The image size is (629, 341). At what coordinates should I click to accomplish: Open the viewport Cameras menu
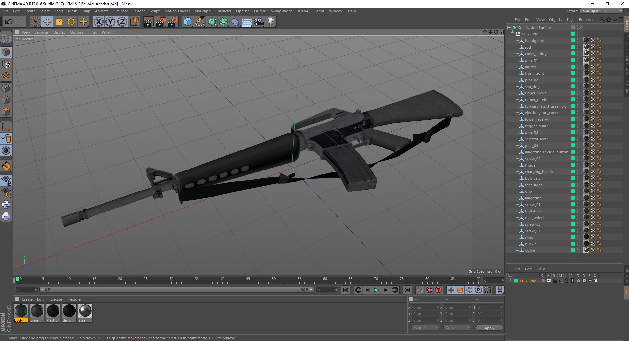41,32
